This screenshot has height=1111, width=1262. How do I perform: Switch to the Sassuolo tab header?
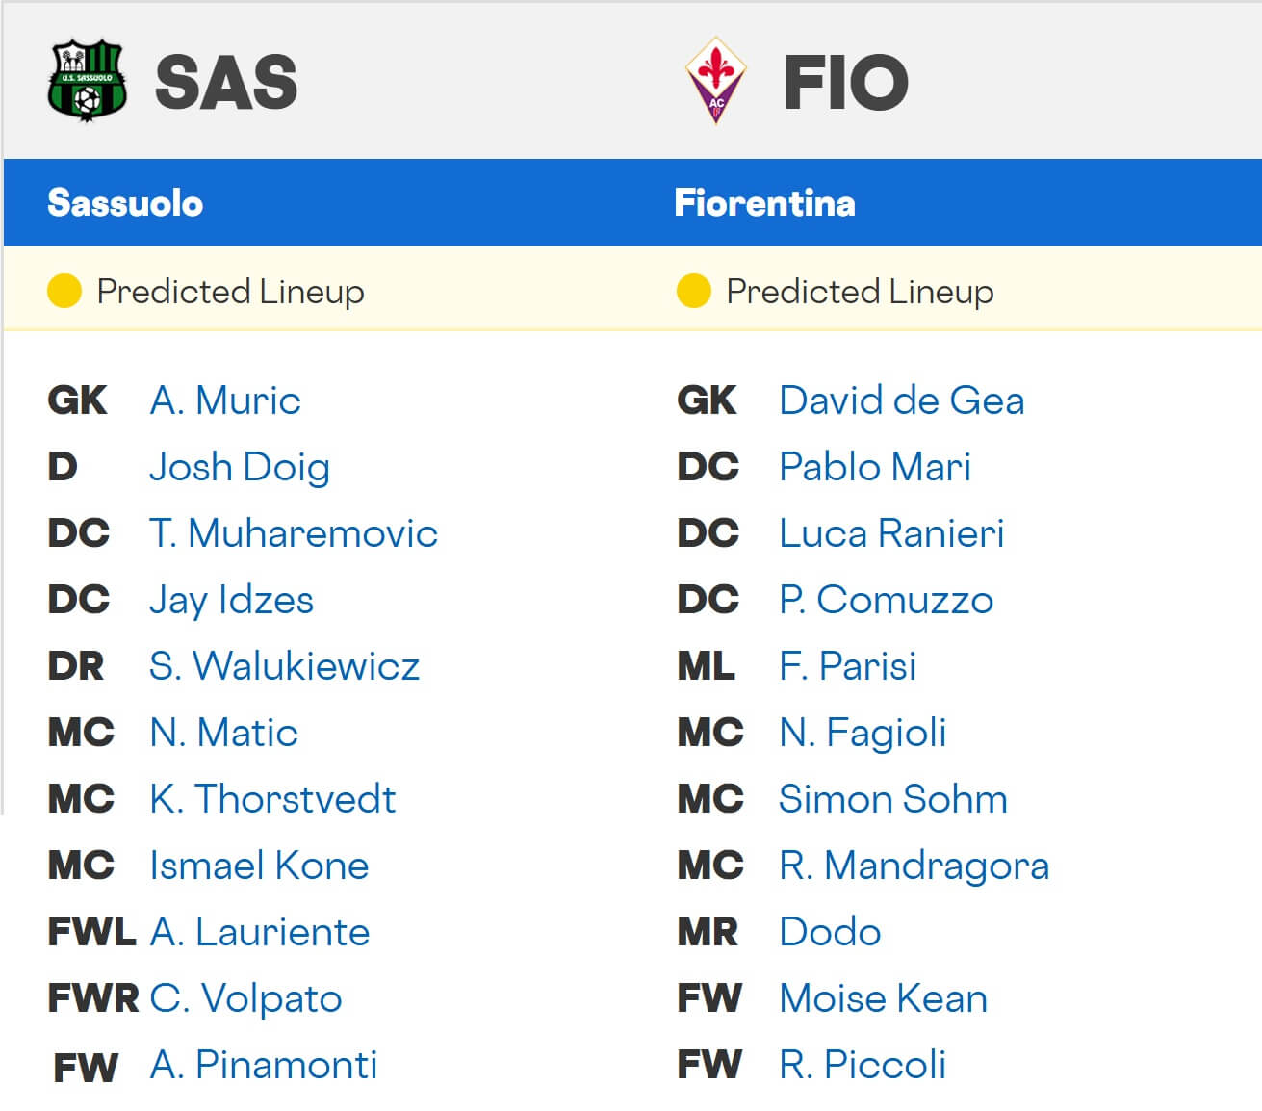(125, 203)
